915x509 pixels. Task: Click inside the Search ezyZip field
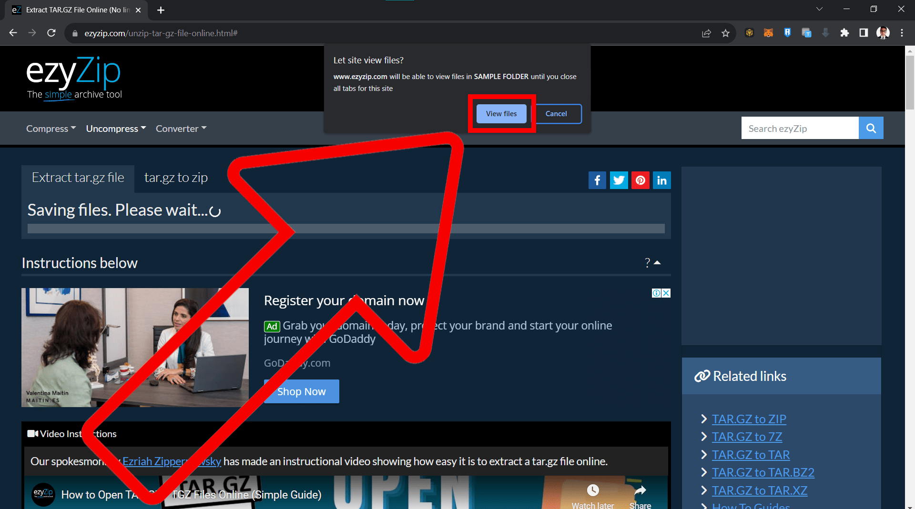click(800, 128)
